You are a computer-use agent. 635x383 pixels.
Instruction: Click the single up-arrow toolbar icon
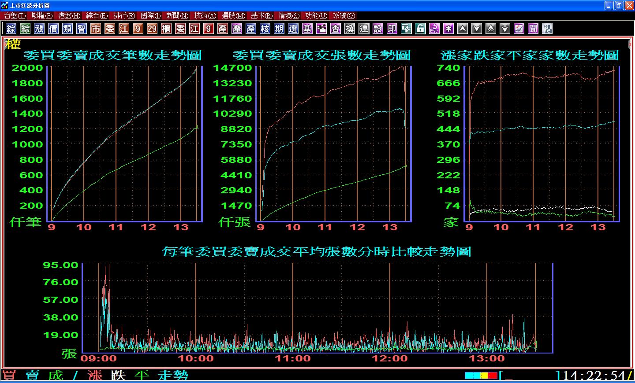pyautogui.click(x=463, y=29)
